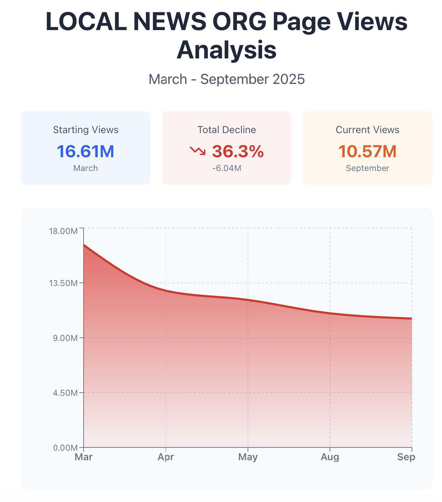Click the Current Views card
442x502 pixels.
point(367,148)
